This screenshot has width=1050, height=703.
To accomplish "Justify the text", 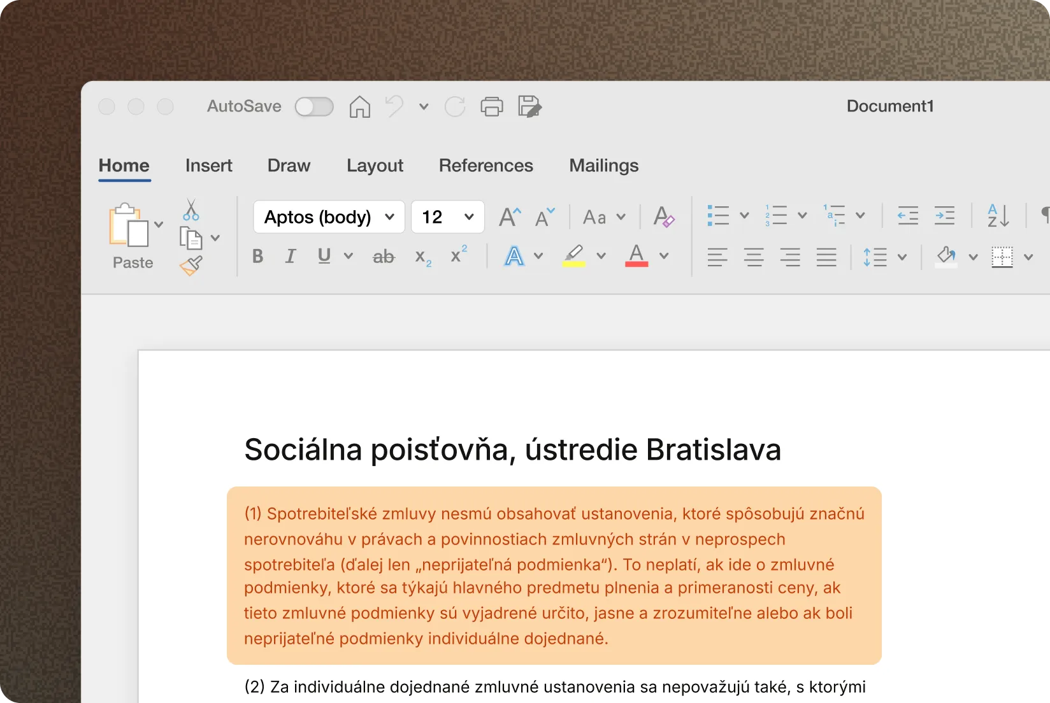I will point(826,257).
